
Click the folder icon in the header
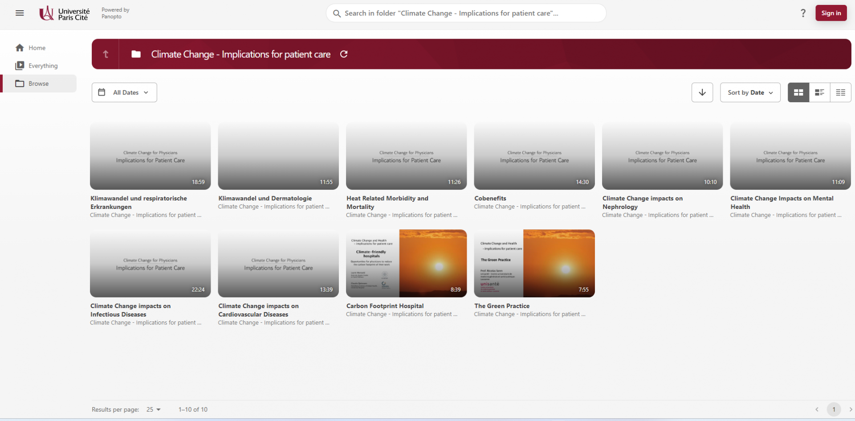(136, 54)
